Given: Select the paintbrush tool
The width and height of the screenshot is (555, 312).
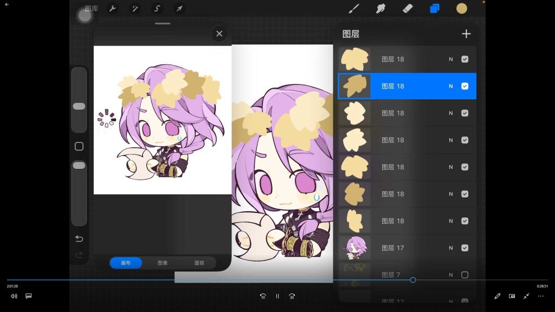Looking at the screenshot, I should click(x=353, y=9).
